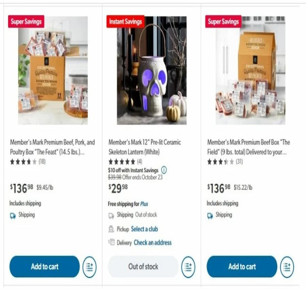
Task: Open The Field beef box title
Action: 249,147
